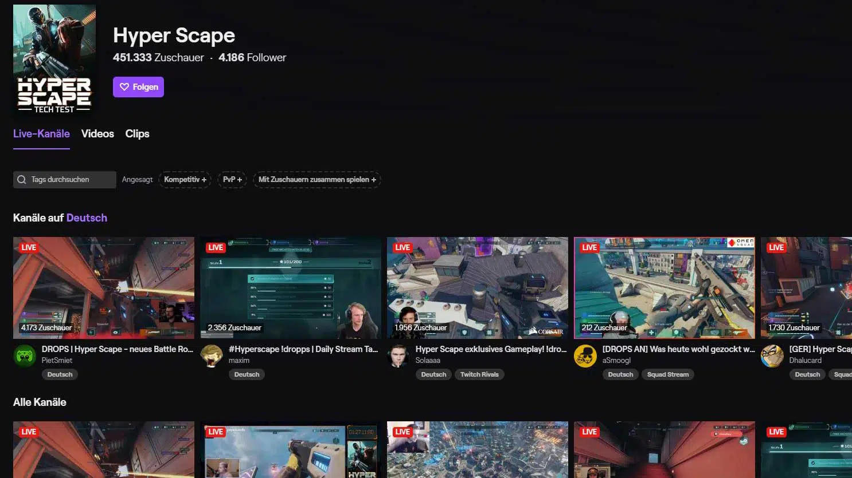Open Dhalucard's live stream thumbnail
The height and width of the screenshot is (478, 852).
[x=806, y=288]
